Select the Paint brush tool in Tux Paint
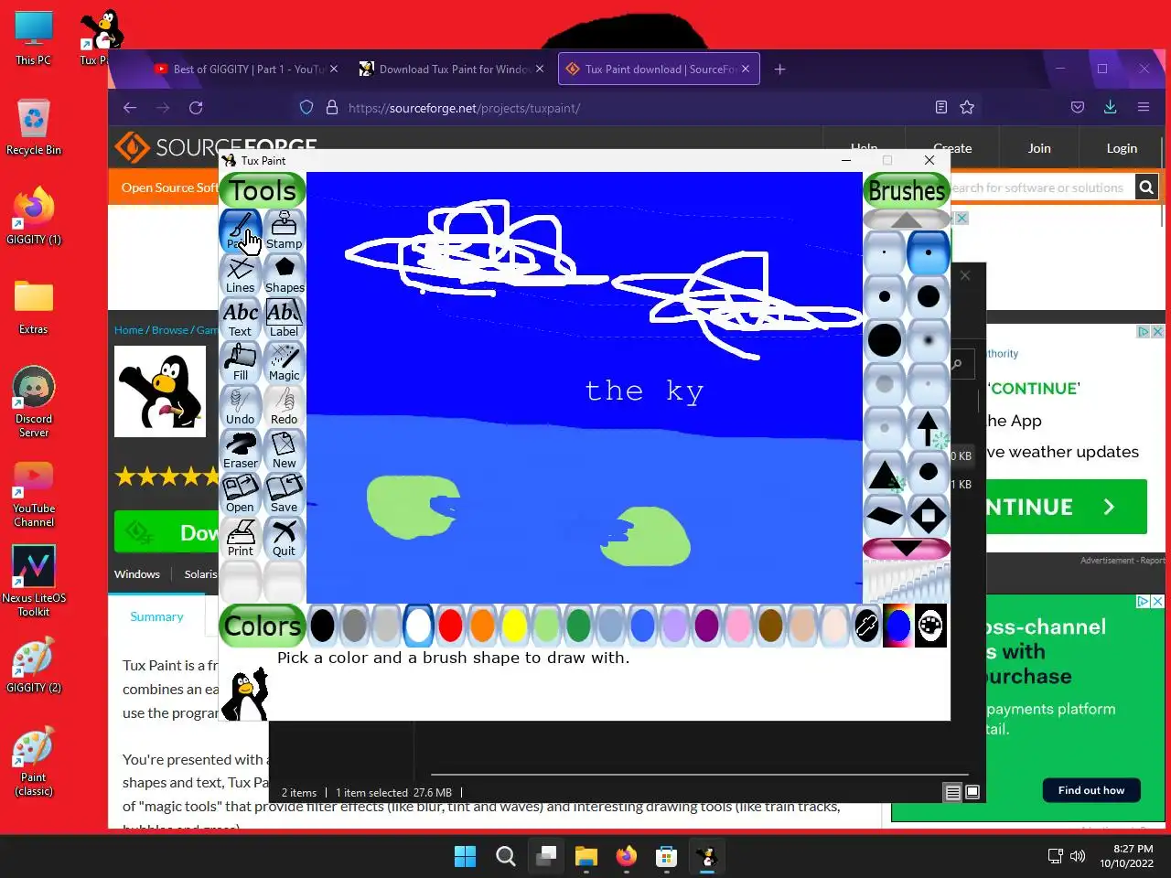The height and width of the screenshot is (878, 1171). pyautogui.click(x=241, y=230)
